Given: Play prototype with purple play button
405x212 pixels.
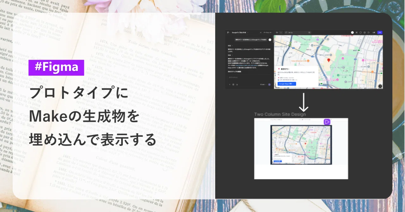Looking at the screenshot, I should (327, 122).
